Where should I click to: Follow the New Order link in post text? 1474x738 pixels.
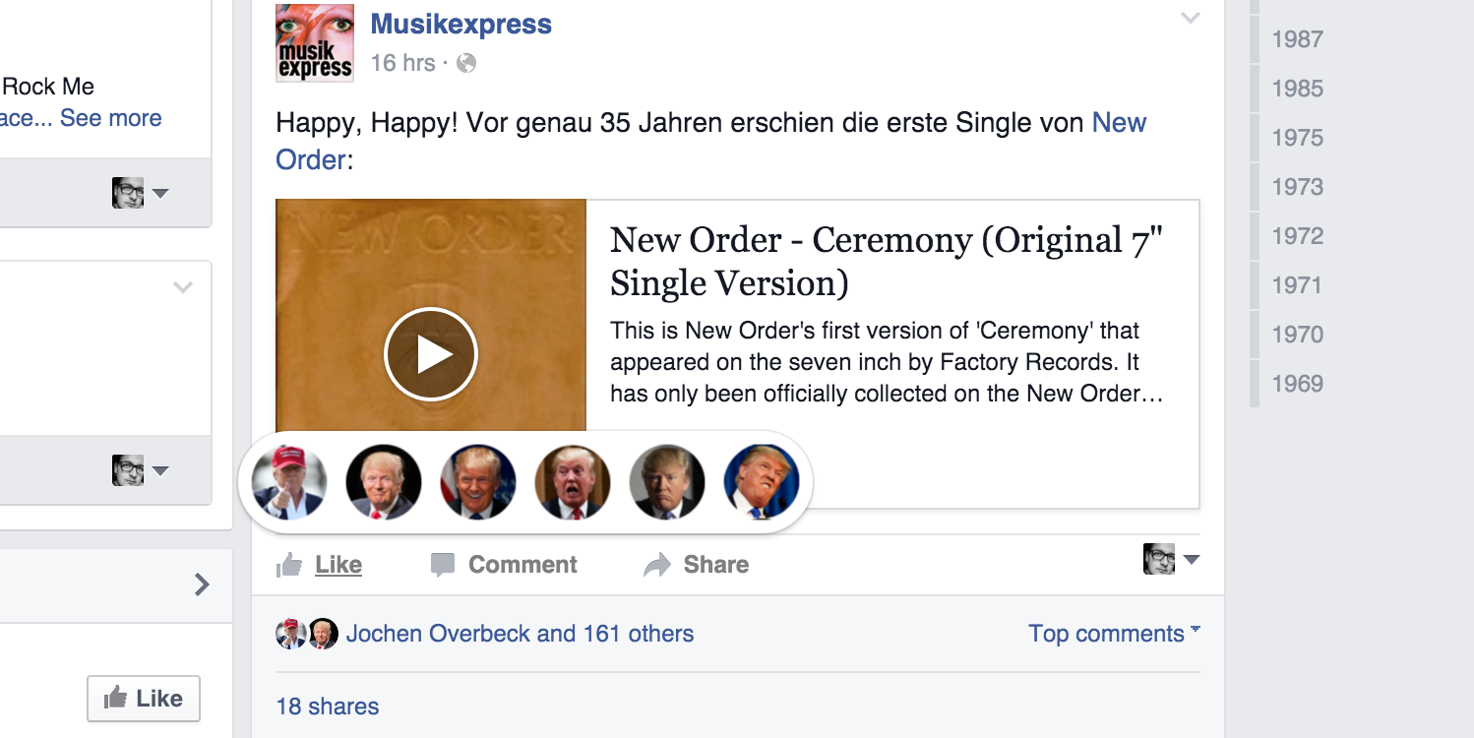point(1119,123)
